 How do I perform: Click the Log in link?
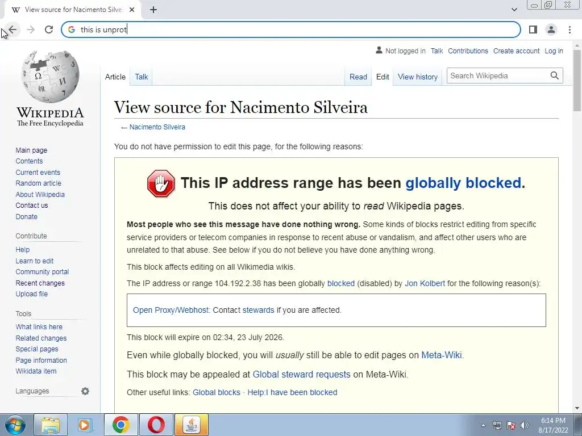pyautogui.click(x=554, y=51)
